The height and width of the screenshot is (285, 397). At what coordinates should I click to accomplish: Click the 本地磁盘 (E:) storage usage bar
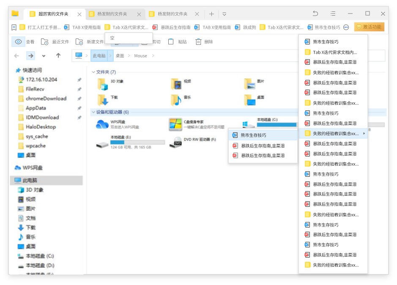[x=137, y=142]
